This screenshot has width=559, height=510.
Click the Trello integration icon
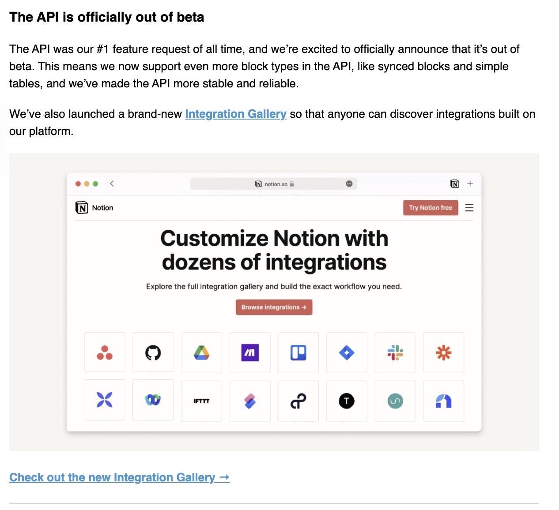tap(298, 353)
